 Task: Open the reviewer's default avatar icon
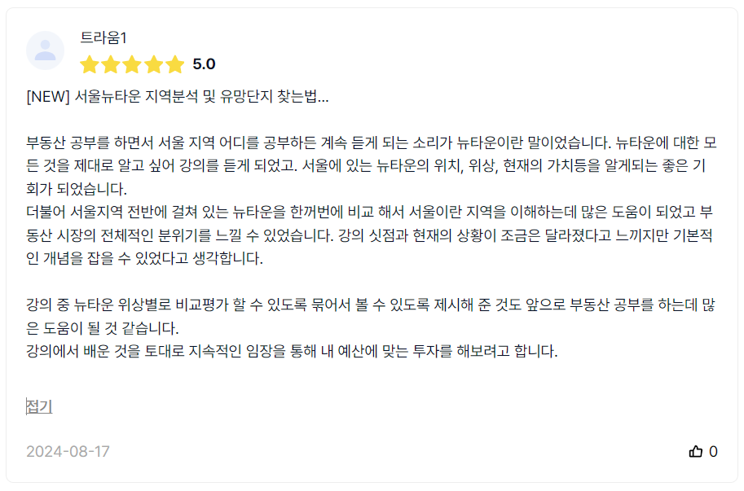pyautogui.click(x=45, y=50)
